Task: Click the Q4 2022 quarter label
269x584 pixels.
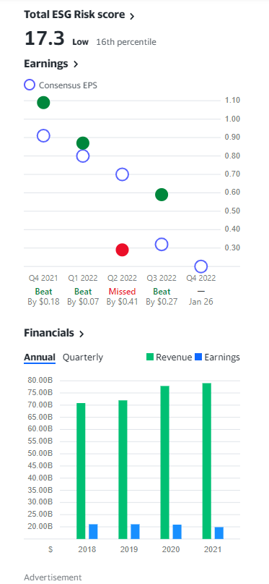Action: pyautogui.click(x=200, y=278)
